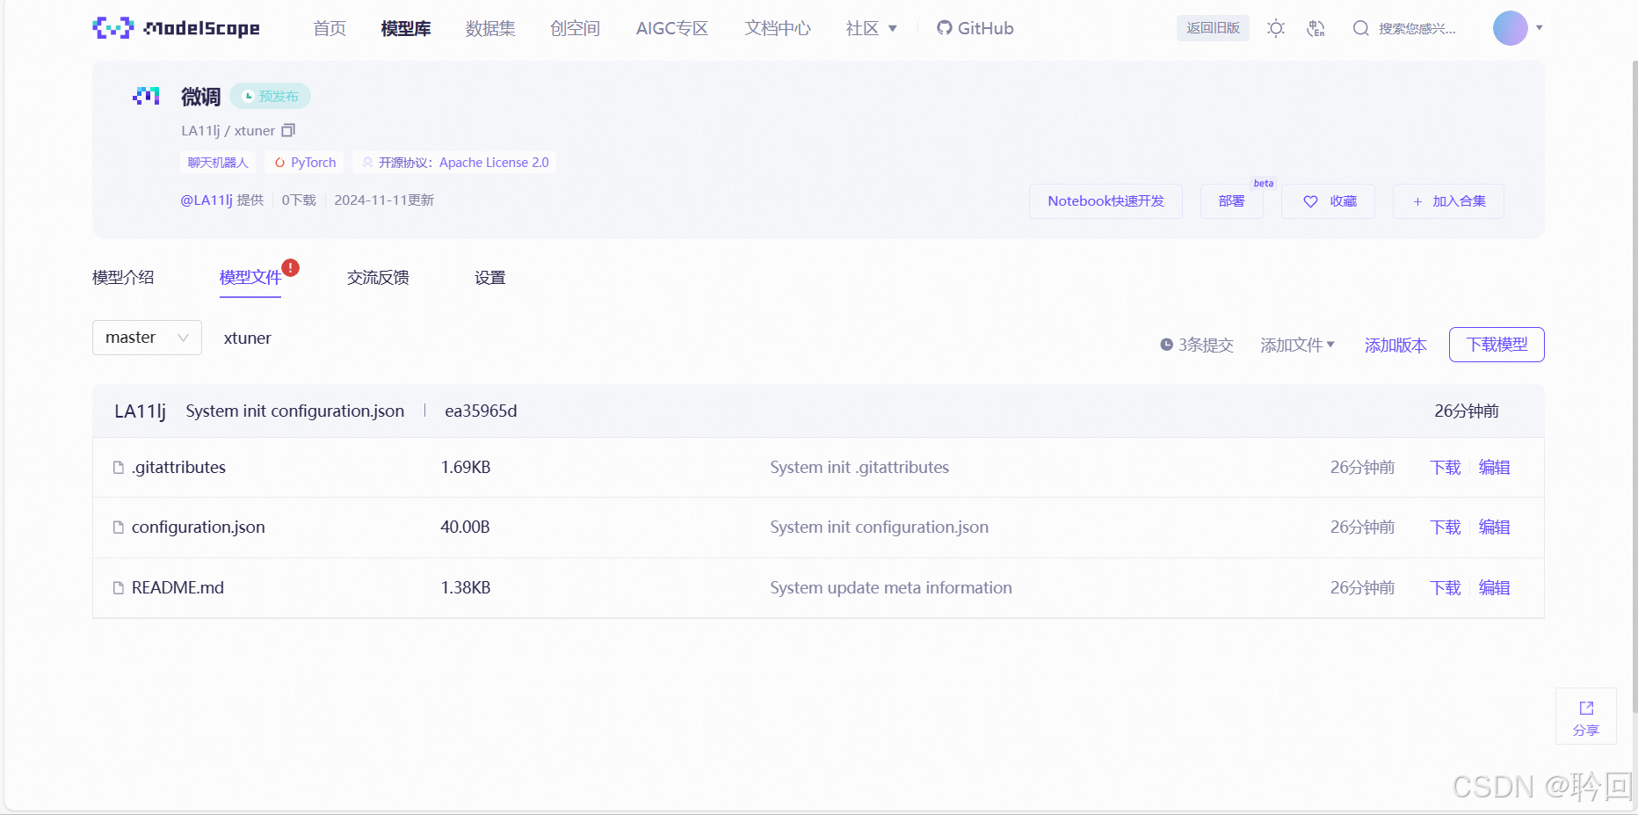Switch interface language via 中/En icon
1638x815 pixels.
pyautogui.click(x=1315, y=28)
